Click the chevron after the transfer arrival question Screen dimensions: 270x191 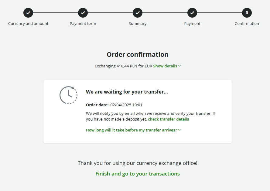179,130
